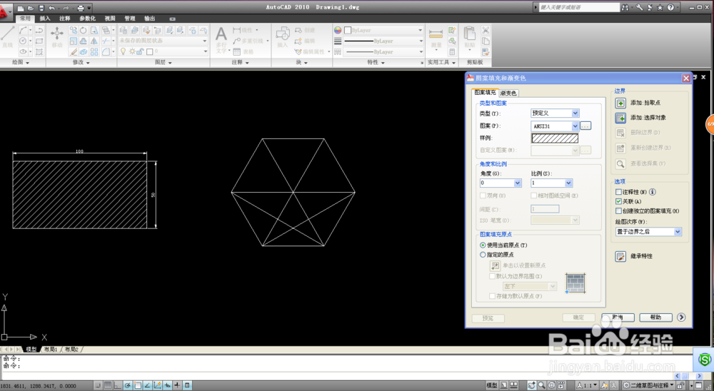This screenshot has height=391, width=714.
Task: Click the 模型 button in status bar
Action: (492, 385)
